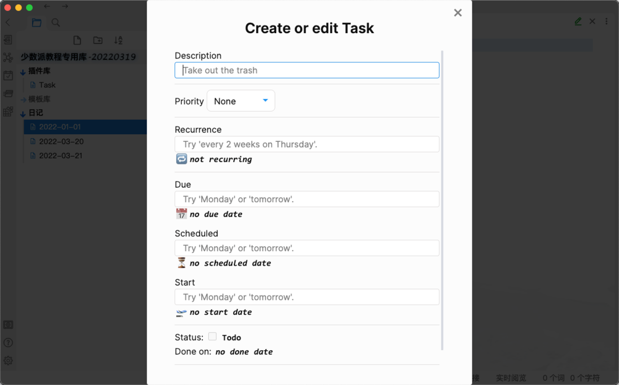Open the Priority dropdown
The image size is (619, 385).
(x=240, y=101)
